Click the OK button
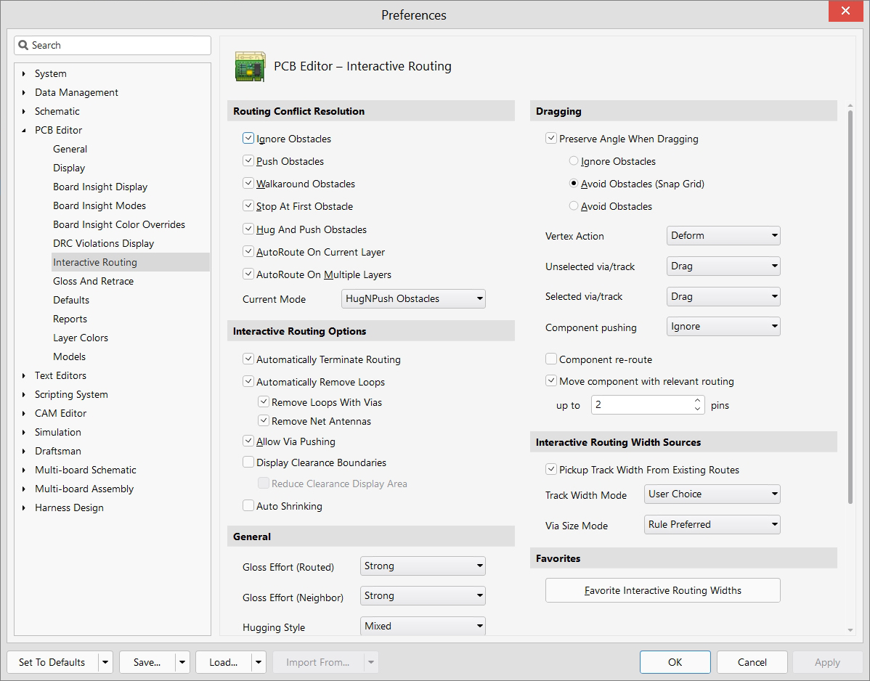Image resolution: width=870 pixels, height=681 pixels. point(675,662)
